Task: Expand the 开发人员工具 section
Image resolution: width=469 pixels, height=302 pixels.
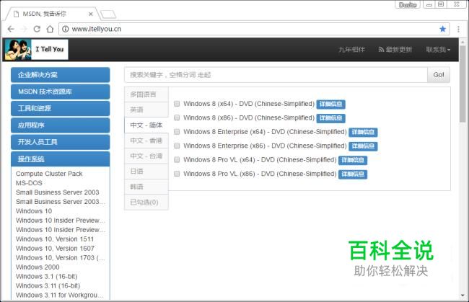Action: [61, 142]
